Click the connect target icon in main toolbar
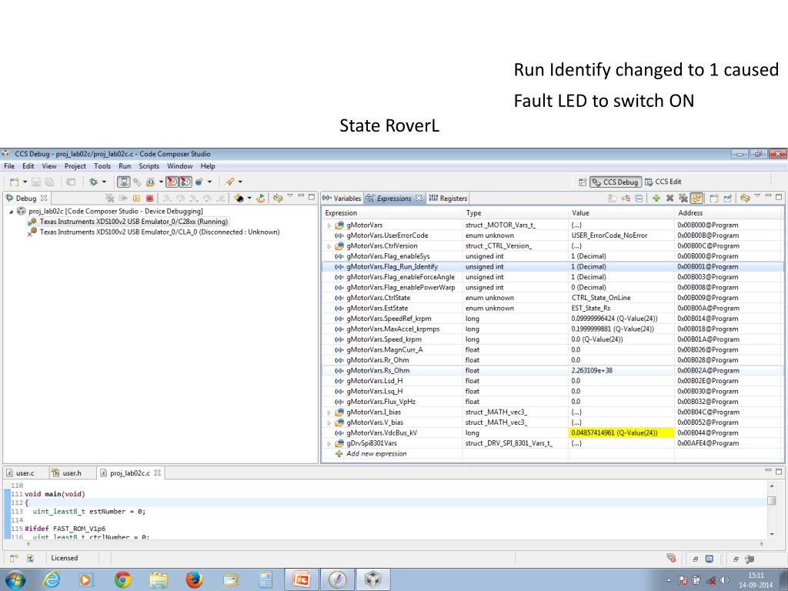This screenshot has height=591, width=788. [137, 182]
